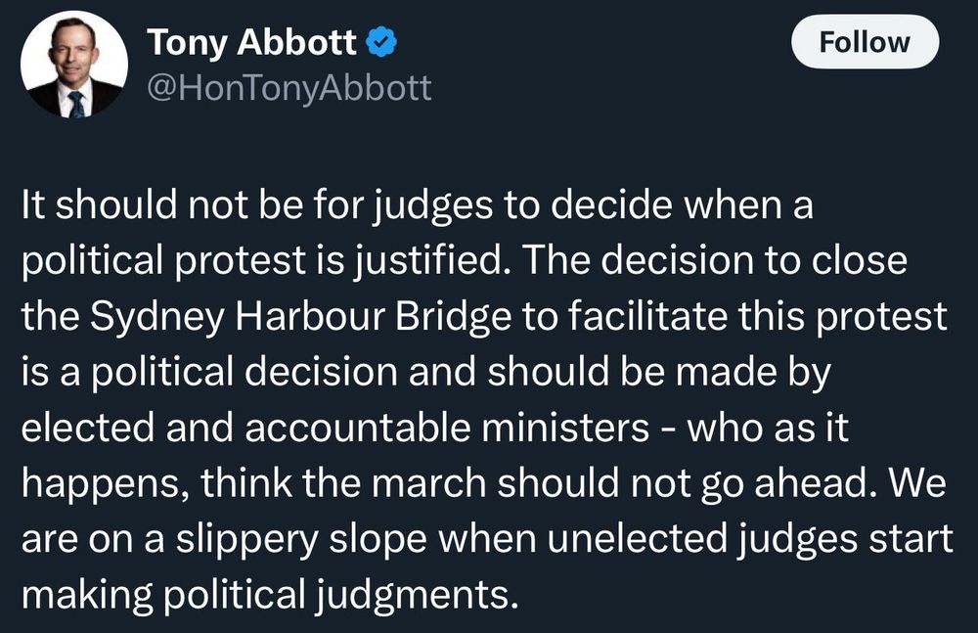Click the final line "making political judgments."
The image size is (978, 633).
[x=270, y=594]
